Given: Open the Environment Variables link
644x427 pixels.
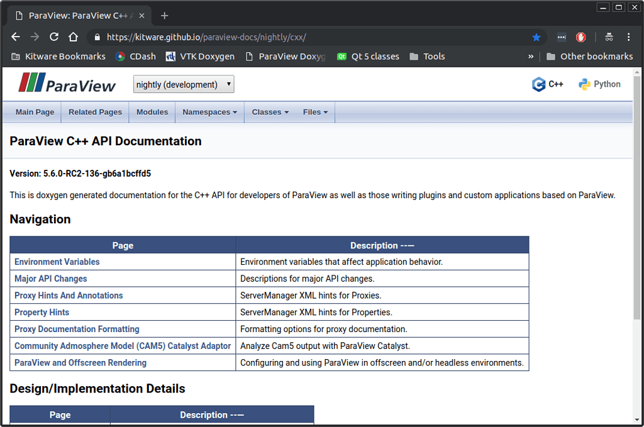Looking at the screenshot, I should (x=57, y=262).
